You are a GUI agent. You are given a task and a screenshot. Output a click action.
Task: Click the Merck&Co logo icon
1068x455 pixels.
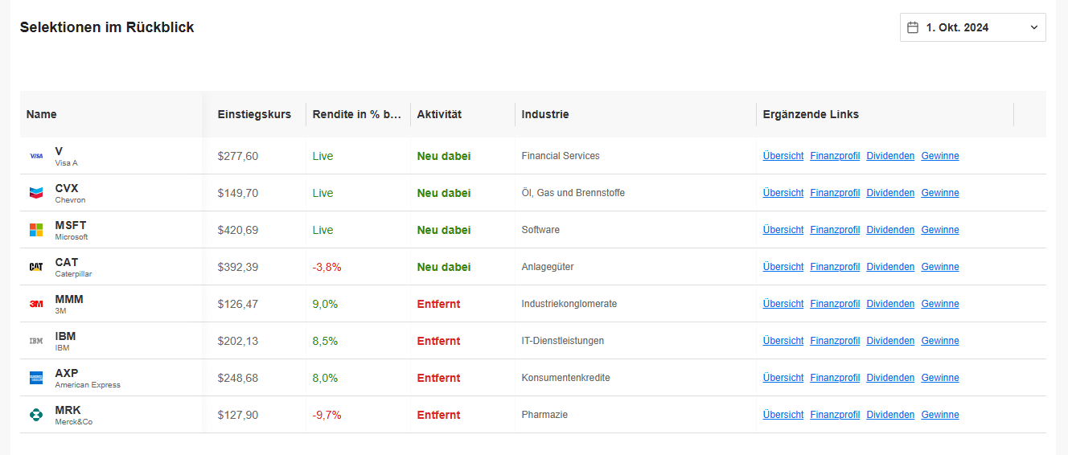point(36,415)
